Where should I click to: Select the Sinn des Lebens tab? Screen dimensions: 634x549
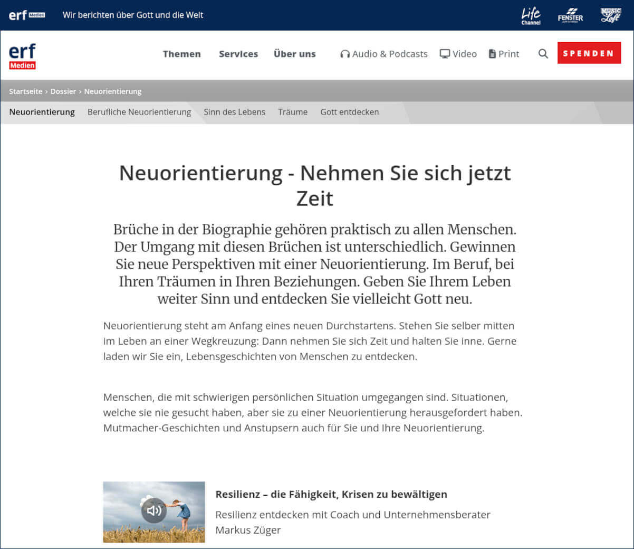(x=234, y=112)
